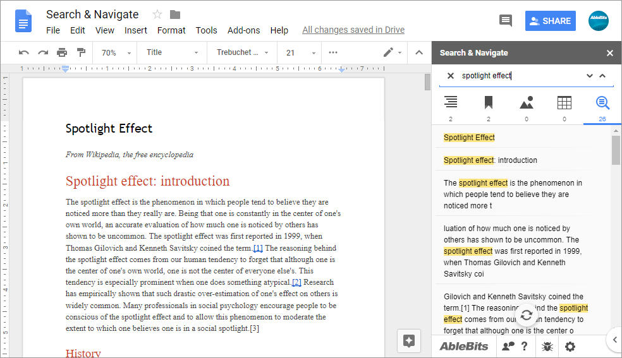
Task: Click the left indent marker on ruler
Action: pyautogui.click(x=66, y=69)
